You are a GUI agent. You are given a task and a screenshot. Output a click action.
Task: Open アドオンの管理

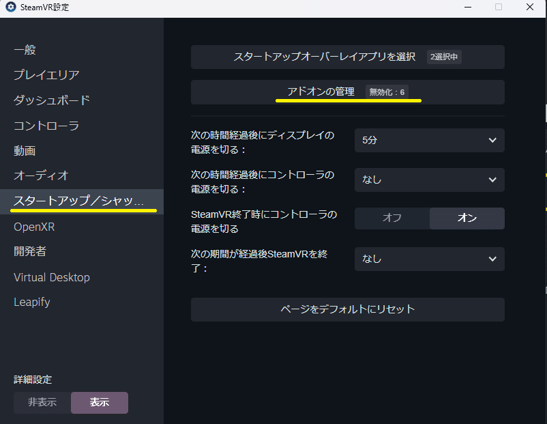tap(347, 92)
